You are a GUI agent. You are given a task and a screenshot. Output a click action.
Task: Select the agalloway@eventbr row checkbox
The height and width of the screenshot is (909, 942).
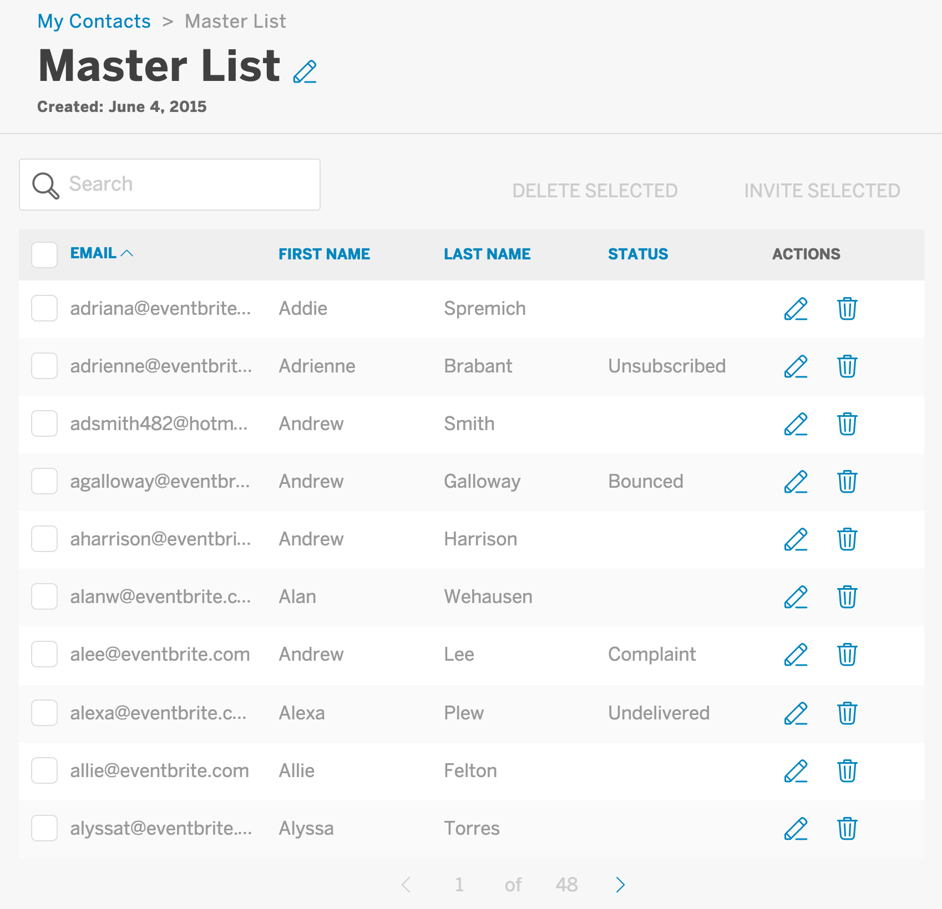point(44,481)
